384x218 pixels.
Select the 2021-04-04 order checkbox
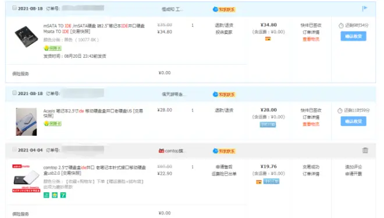(15, 149)
